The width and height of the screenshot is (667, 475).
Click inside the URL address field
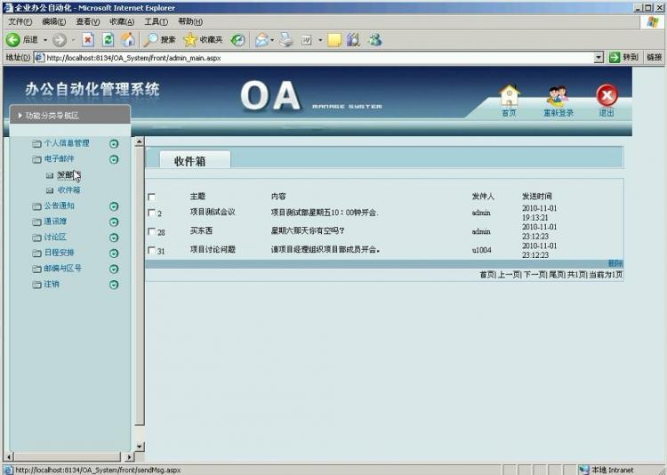(x=311, y=58)
